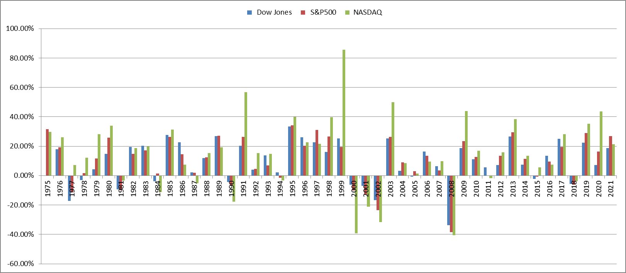The width and height of the screenshot is (626, 273).
Task: Select the green NASDAQ bar for 1980
Action: click(111, 150)
